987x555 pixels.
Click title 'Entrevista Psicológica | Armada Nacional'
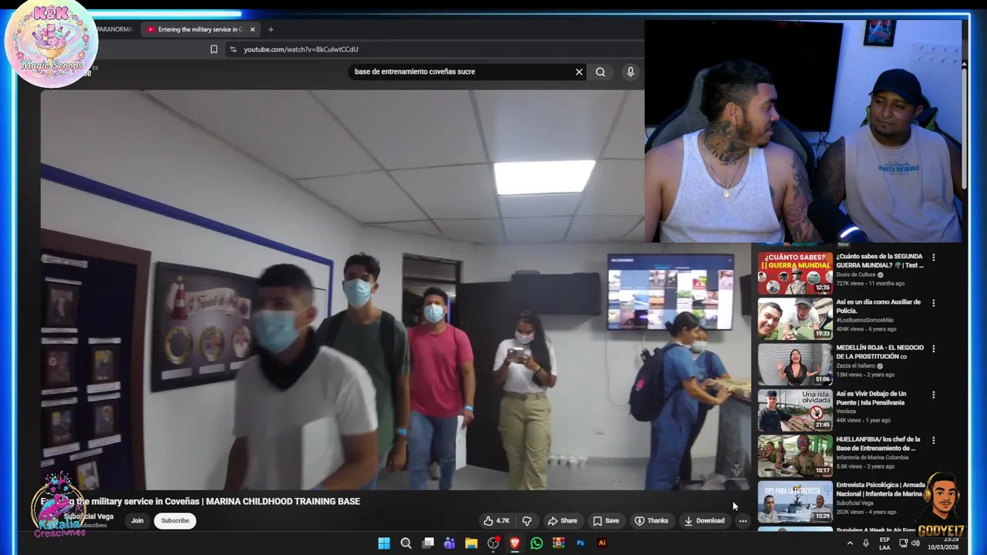[881, 489]
